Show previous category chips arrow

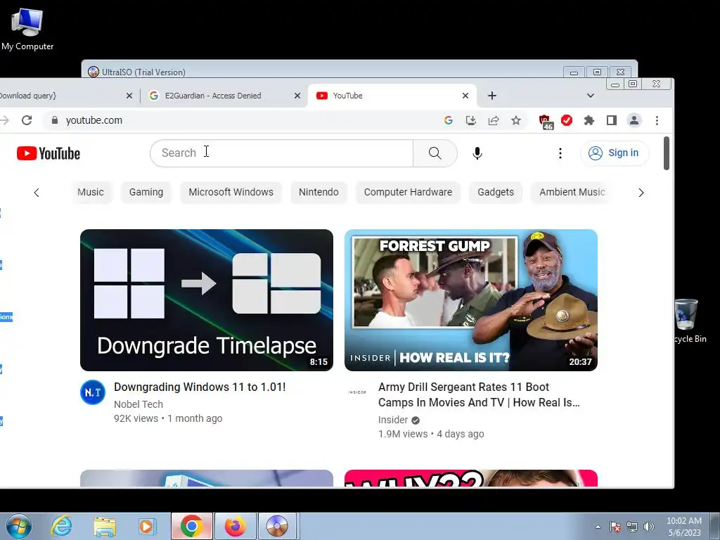37,193
